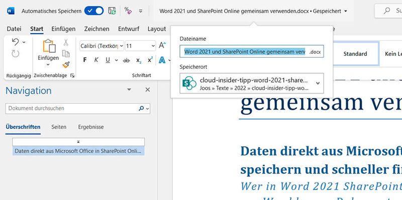This screenshot has width=402, height=200.
Task: Expand the undo history dropdown
Action: [x=24, y=42]
